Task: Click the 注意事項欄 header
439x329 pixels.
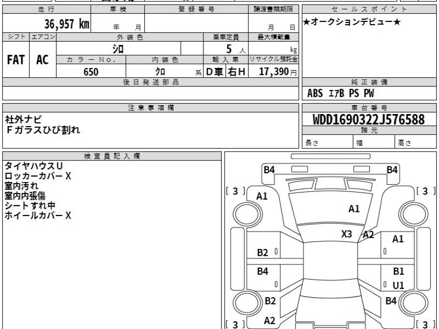Action: pyautogui.click(x=151, y=108)
